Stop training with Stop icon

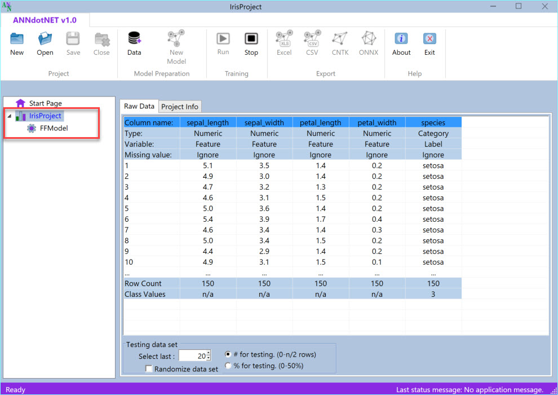(251, 38)
